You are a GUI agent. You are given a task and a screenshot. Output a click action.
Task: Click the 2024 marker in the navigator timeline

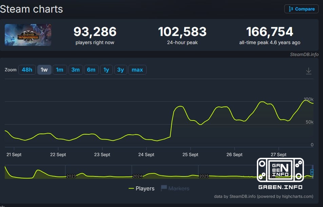137,176
